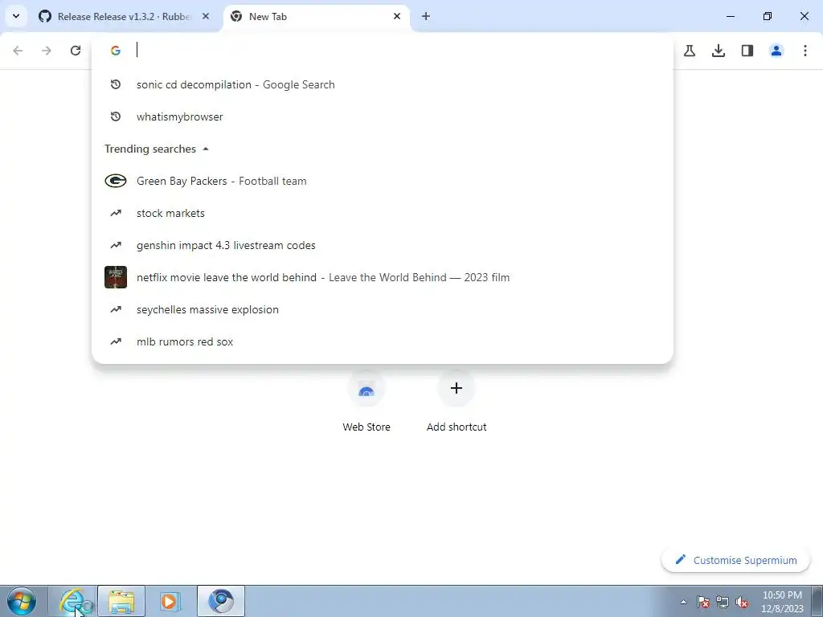Select seychelles massive explosion suggestion

(x=382, y=309)
